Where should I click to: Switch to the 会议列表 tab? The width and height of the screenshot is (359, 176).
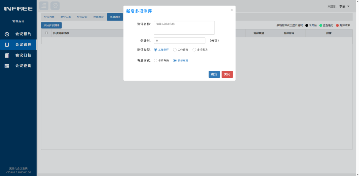49,17
